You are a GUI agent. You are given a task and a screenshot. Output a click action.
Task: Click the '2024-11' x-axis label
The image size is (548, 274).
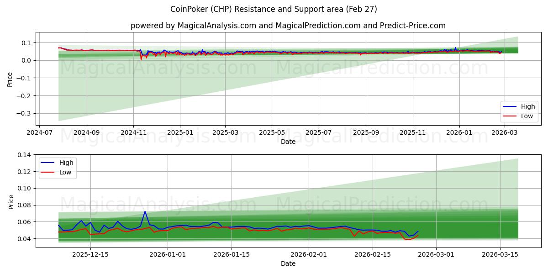coord(133,132)
